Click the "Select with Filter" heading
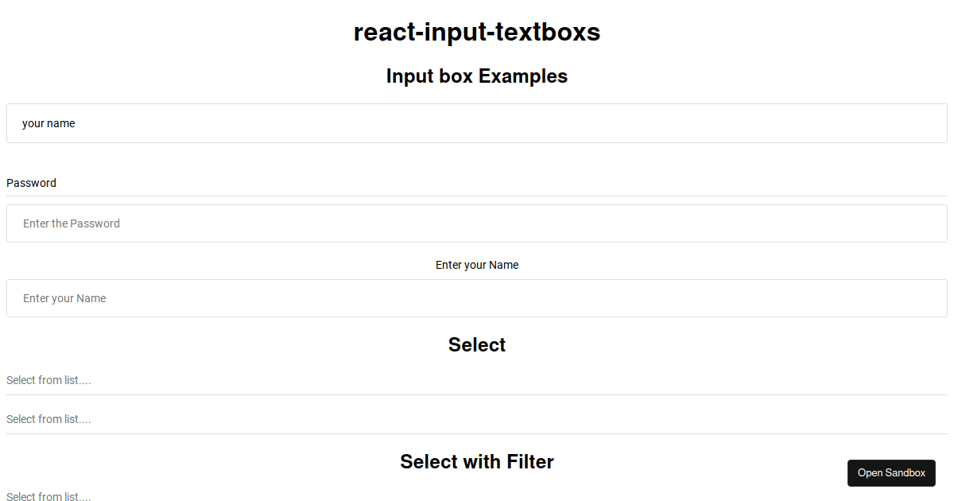954x501 pixels. (x=477, y=462)
